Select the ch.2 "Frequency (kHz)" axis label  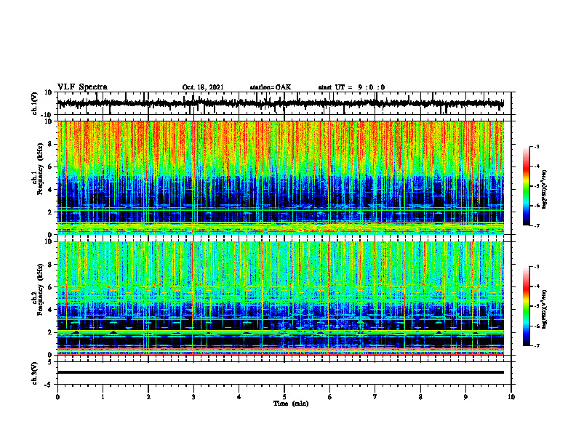[41, 289]
